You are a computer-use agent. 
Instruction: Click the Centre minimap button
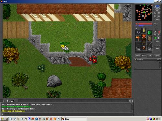(x=157, y=20)
